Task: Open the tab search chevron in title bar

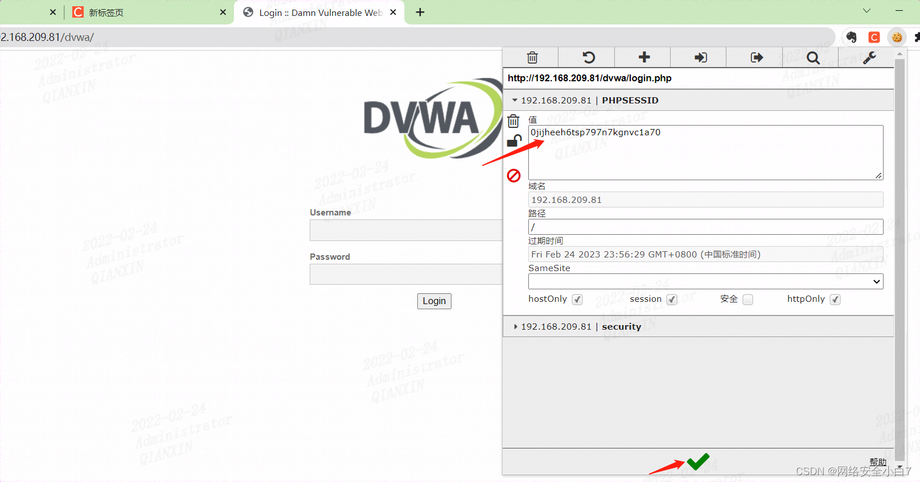Action: pos(866,11)
